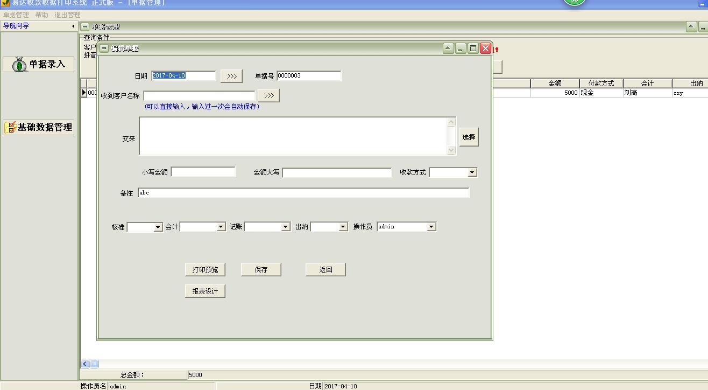Click the 小写金额 input field

coord(203,172)
